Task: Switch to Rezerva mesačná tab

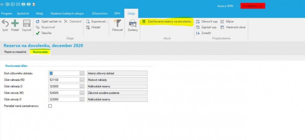Action: (15, 52)
